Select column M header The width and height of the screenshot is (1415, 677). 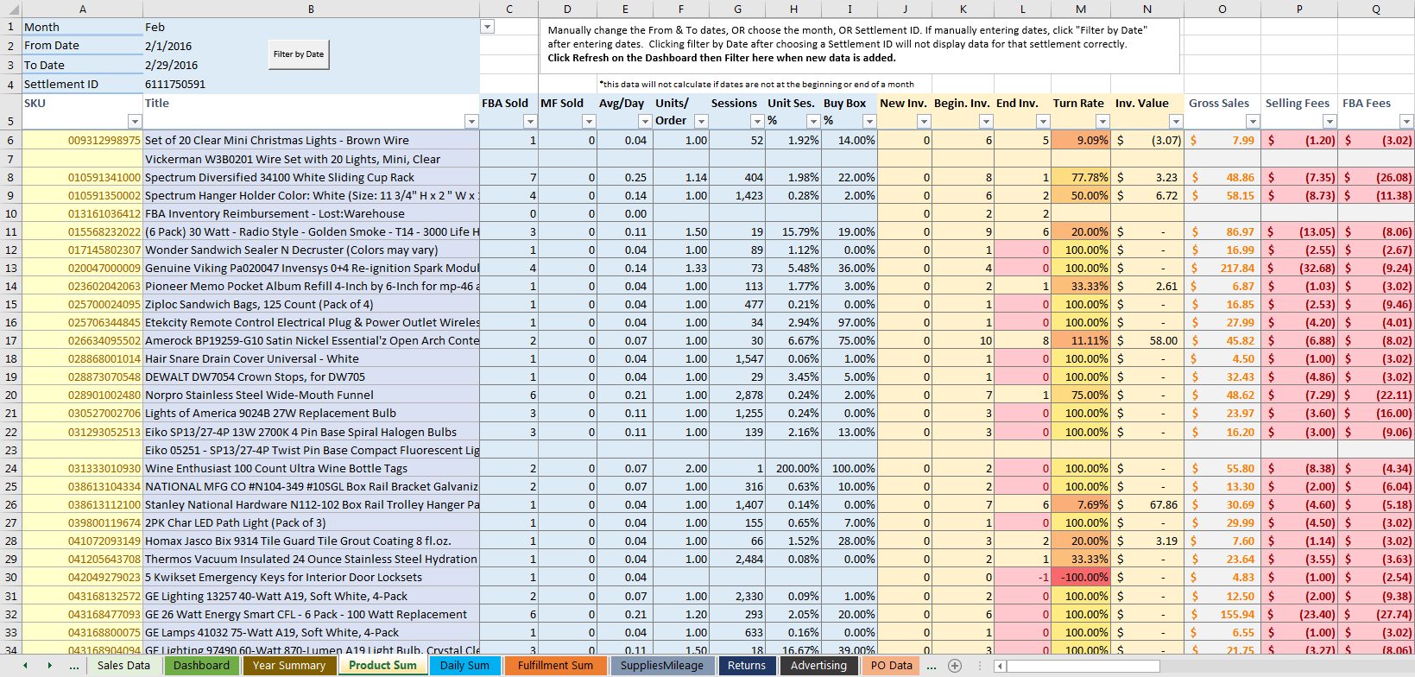coord(1081,9)
